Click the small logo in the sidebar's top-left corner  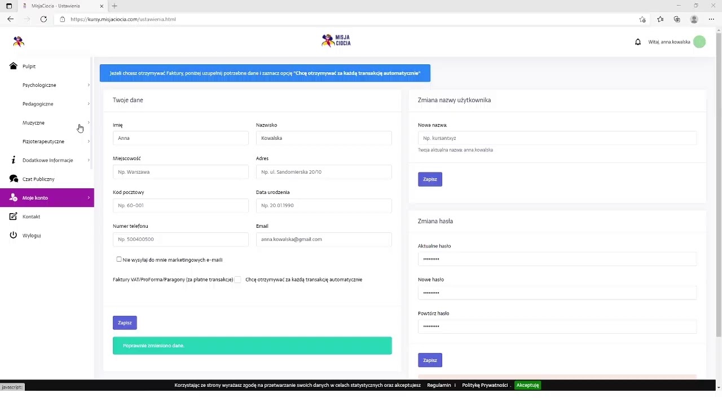click(x=19, y=41)
